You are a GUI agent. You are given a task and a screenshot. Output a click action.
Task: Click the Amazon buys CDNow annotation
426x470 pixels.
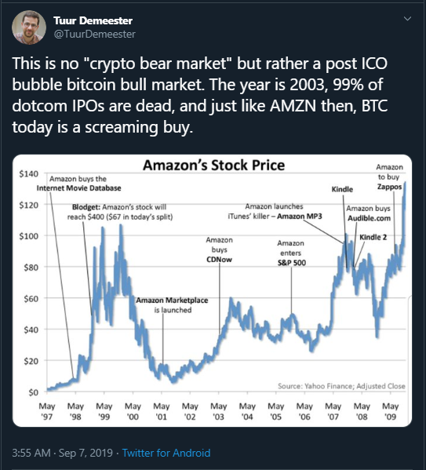click(219, 250)
